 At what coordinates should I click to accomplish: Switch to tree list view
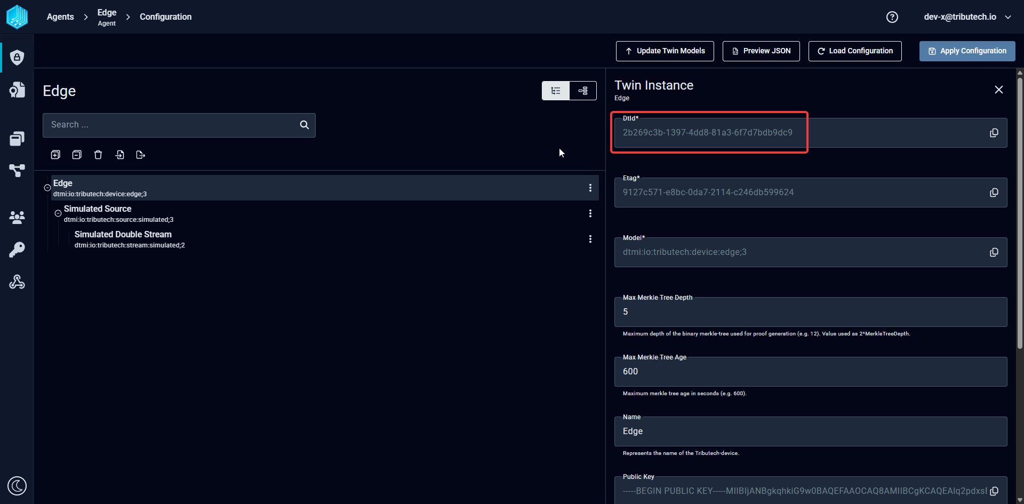point(556,91)
